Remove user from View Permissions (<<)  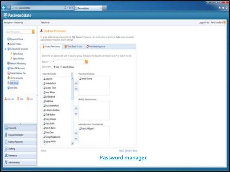point(76,89)
